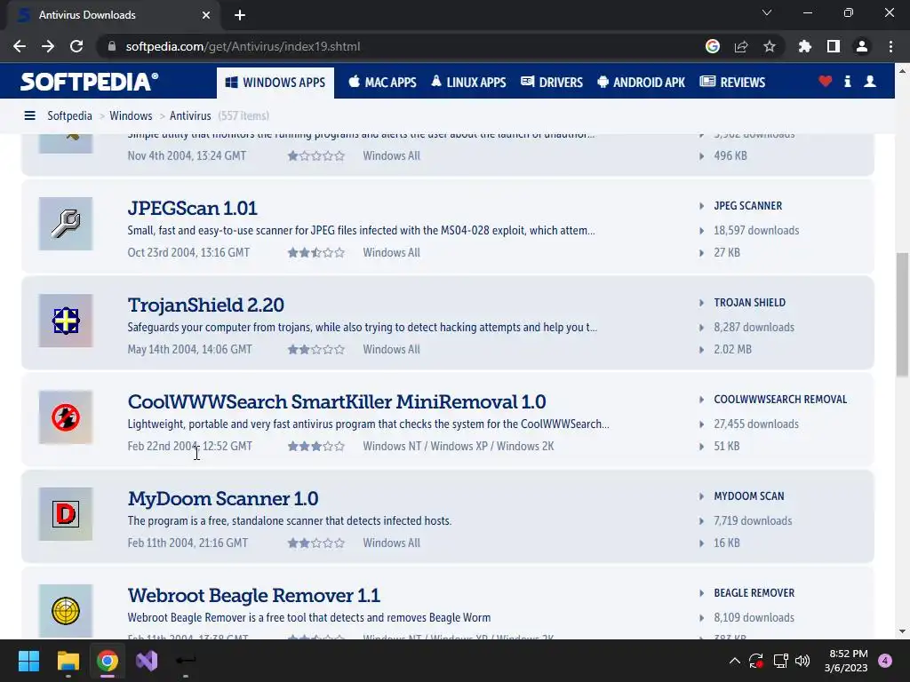Screen dimensions: 910x682
Task: Click the COOLWWWSEARCH REMOVAL tag
Action: [x=780, y=400]
